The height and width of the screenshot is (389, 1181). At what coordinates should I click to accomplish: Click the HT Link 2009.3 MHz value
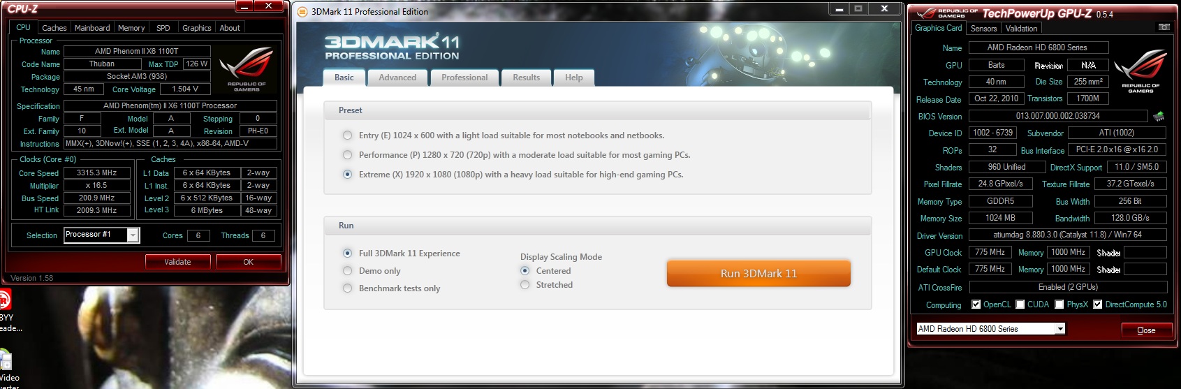tap(97, 210)
